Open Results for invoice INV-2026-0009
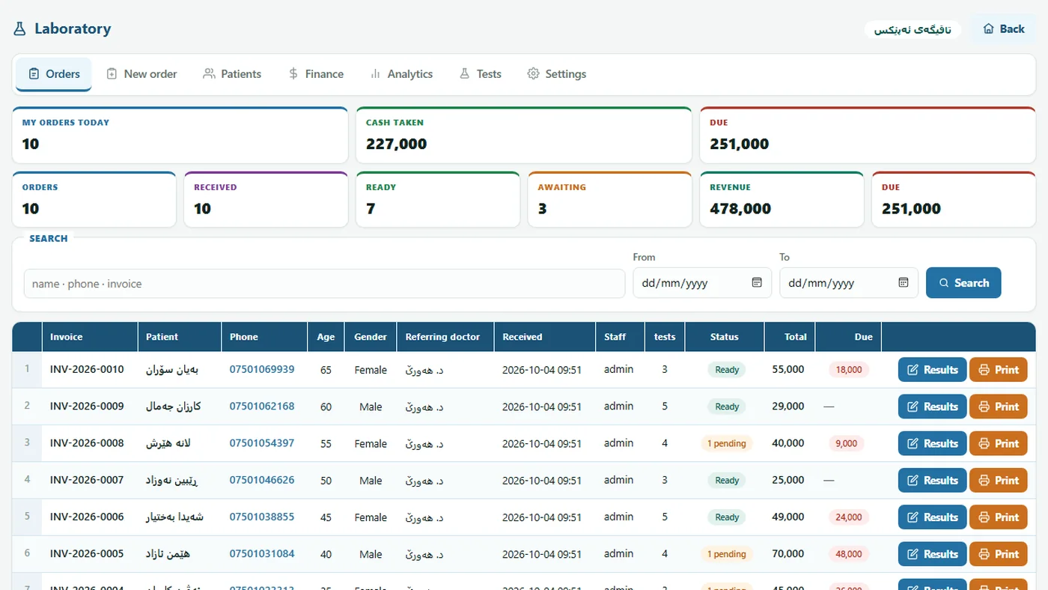Image resolution: width=1048 pixels, height=590 pixels. tap(933, 407)
